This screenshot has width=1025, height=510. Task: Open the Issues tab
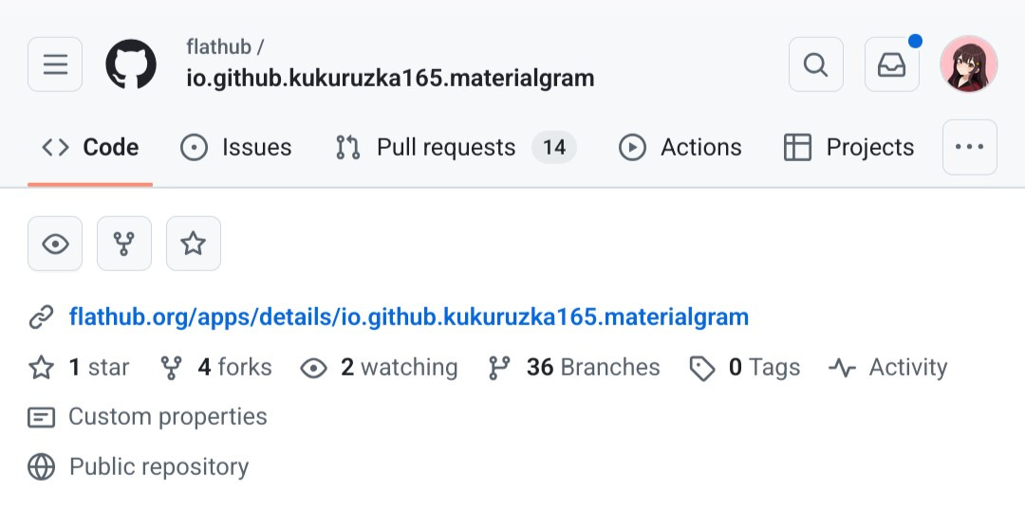click(x=236, y=148)
